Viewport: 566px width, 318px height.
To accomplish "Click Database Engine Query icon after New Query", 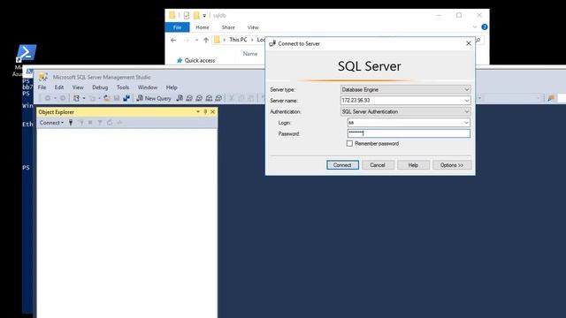I will pos(180,98).
